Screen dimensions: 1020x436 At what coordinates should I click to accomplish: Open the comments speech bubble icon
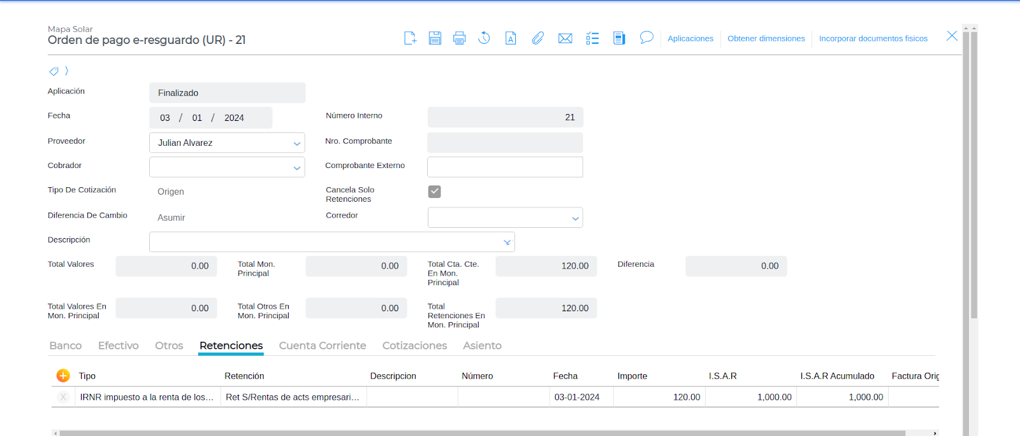pyautogui.click(x=646, y=38)
